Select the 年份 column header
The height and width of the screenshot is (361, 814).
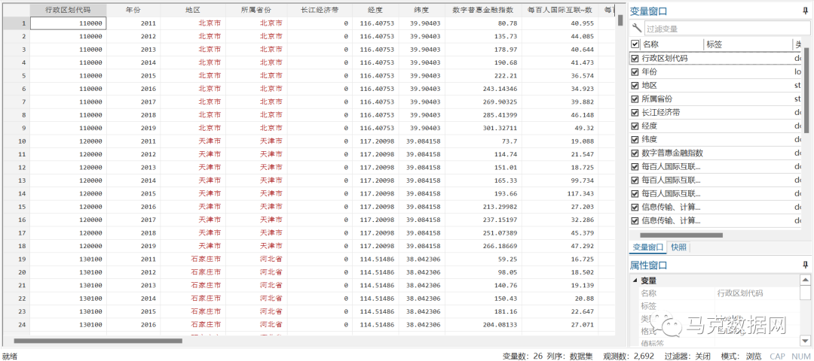coord(133,11)
